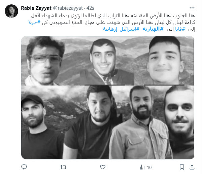
Task: Open the #قانا hashtag
Action: tap(180, 29)
